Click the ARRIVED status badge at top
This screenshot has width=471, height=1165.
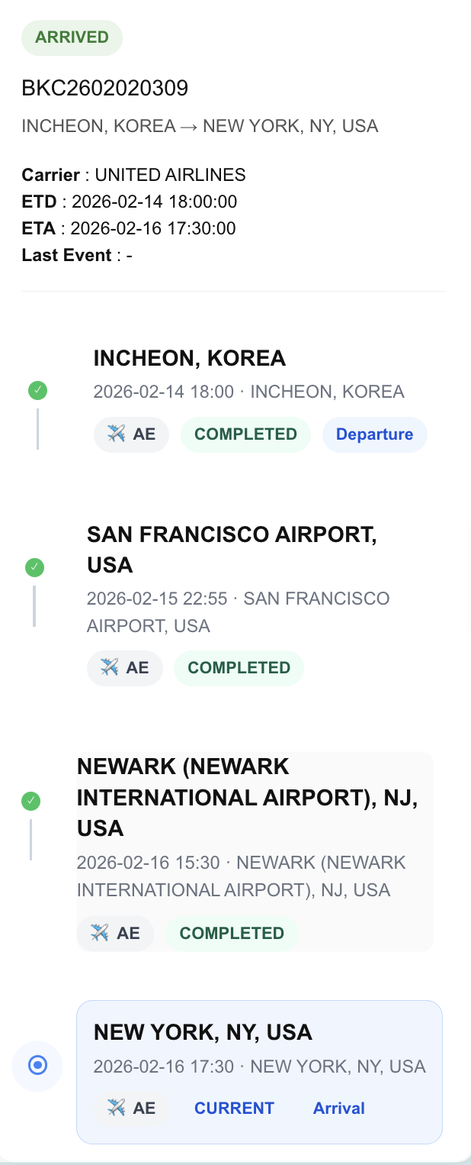72,37
